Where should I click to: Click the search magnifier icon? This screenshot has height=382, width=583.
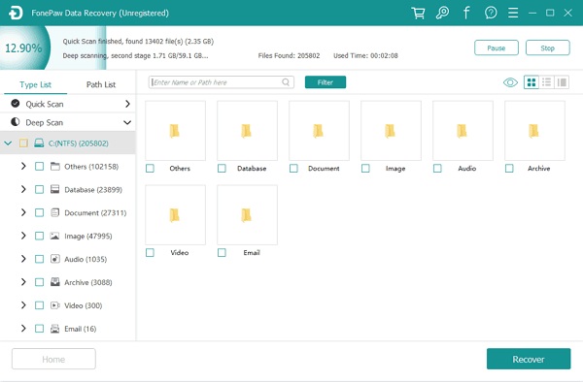[x=286, y=82]
